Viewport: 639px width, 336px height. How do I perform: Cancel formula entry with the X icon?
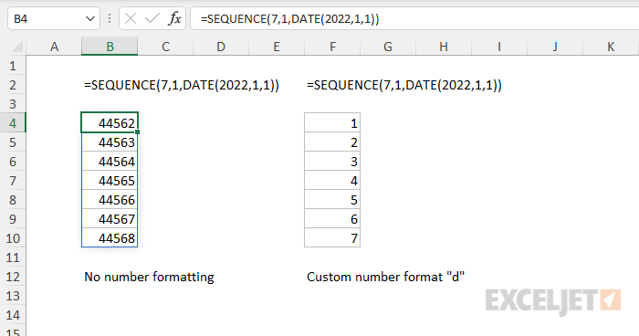(131, 19)
